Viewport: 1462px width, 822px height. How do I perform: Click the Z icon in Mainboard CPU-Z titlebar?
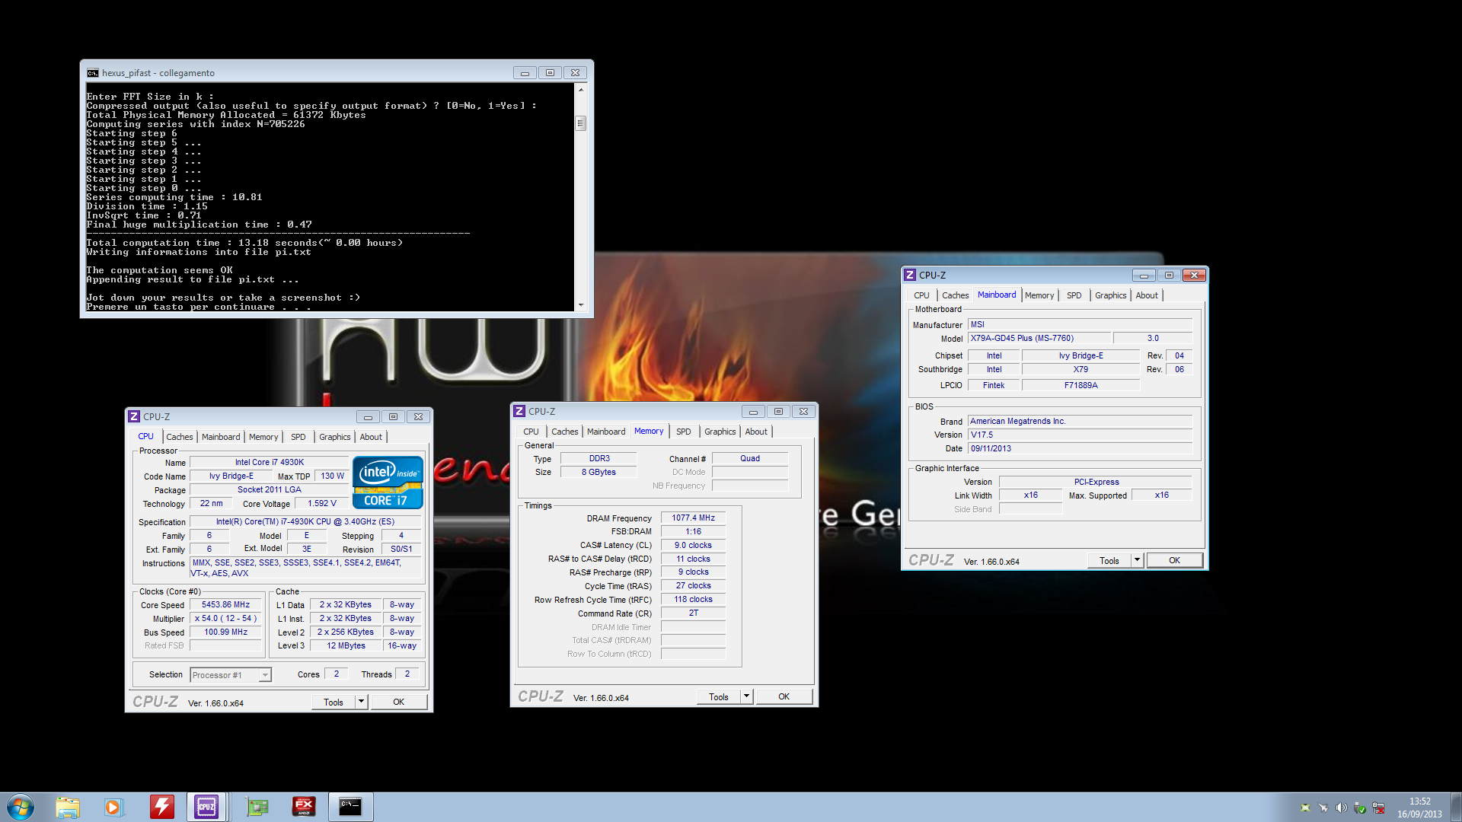[x=910, y=275]
